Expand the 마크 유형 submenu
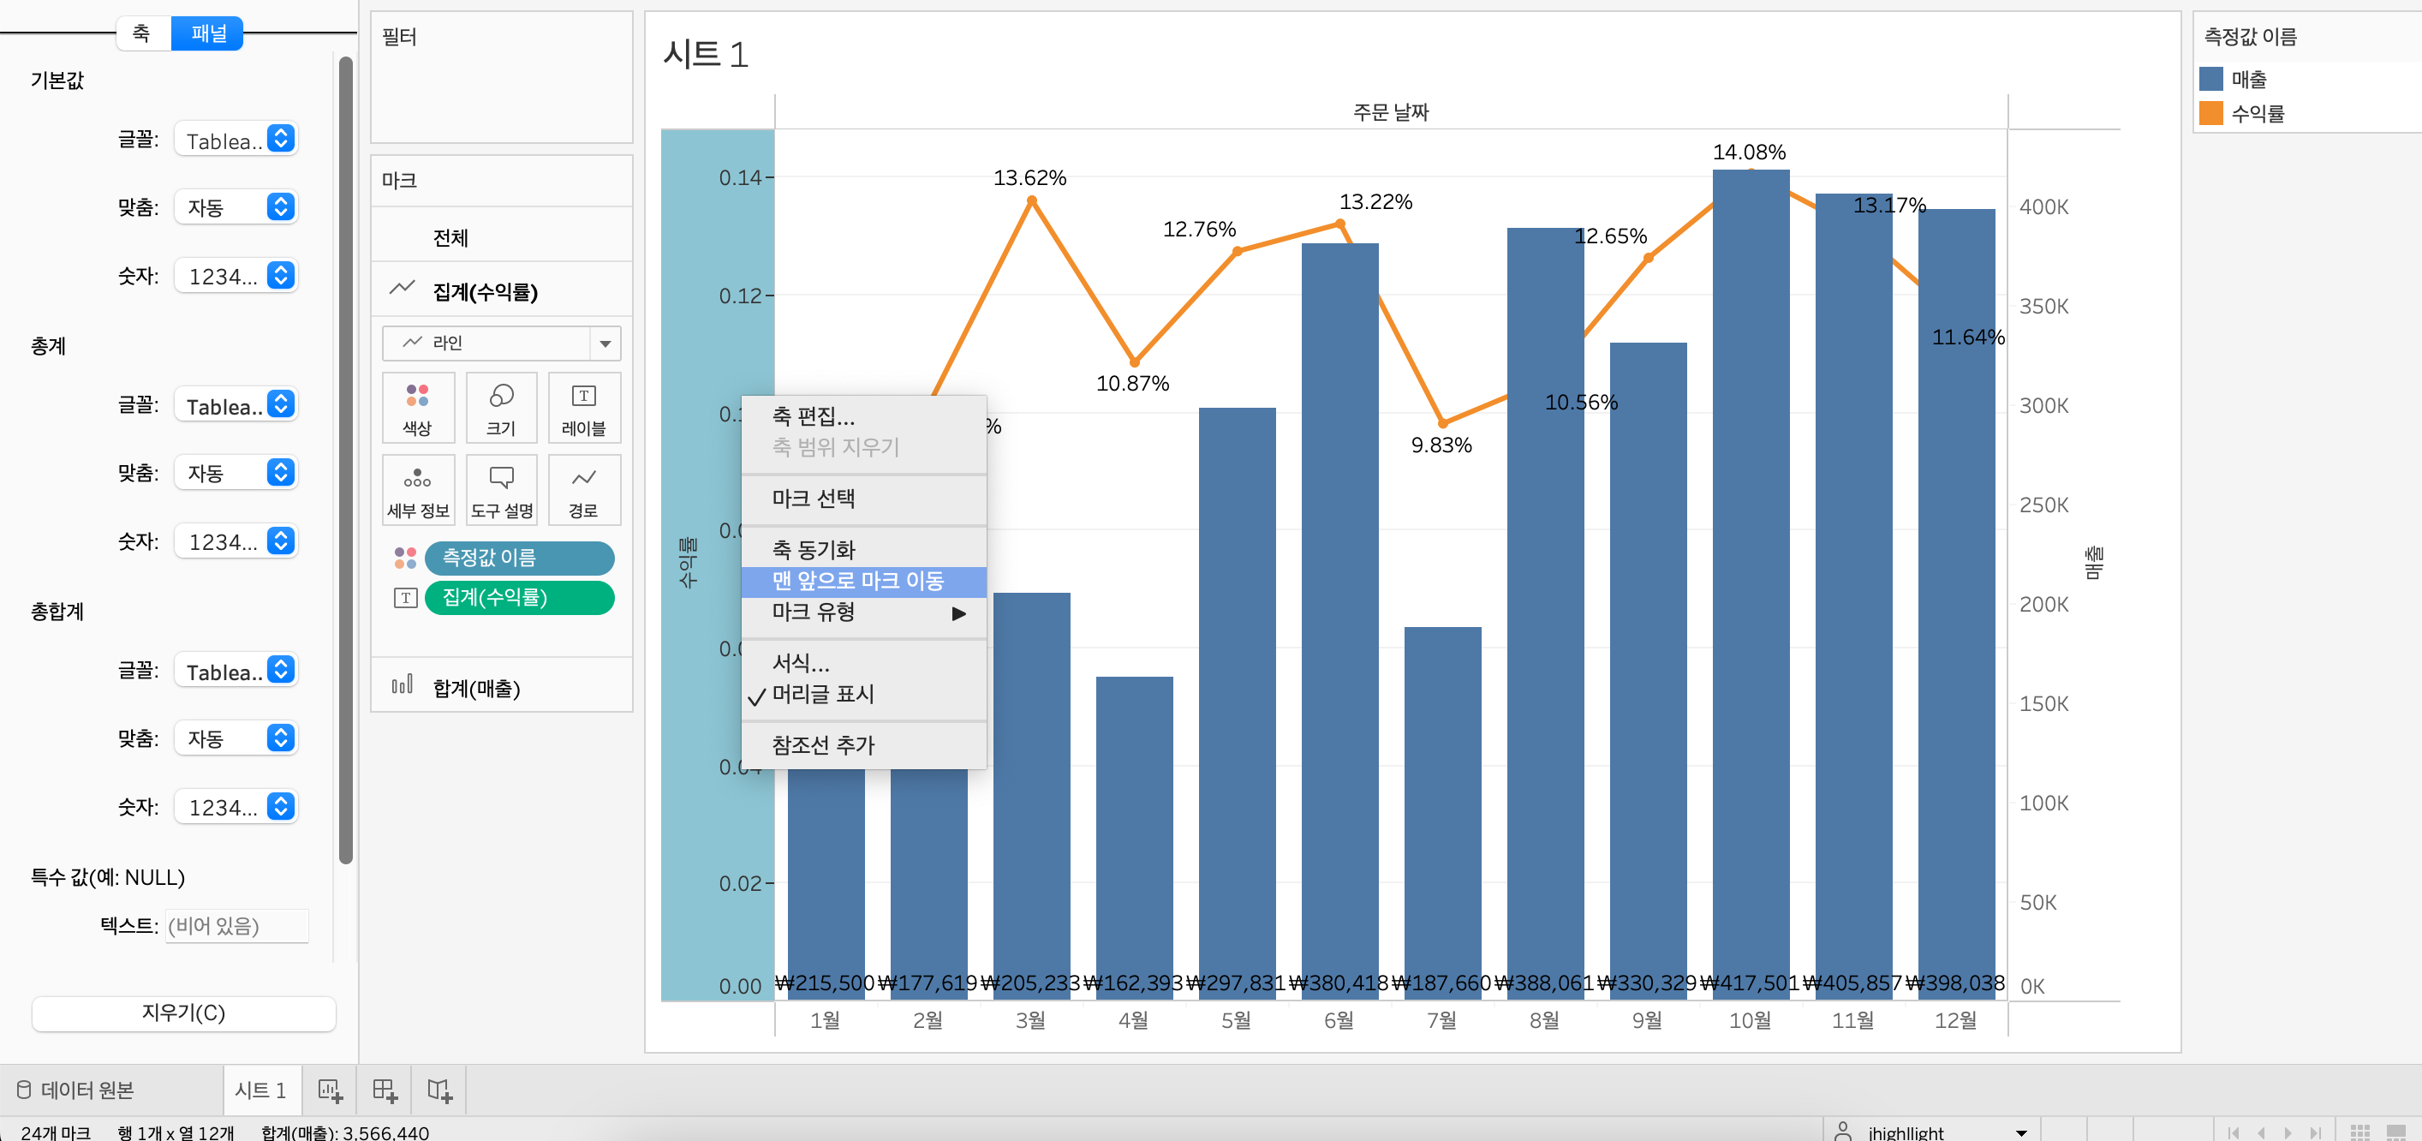Screen dimensions: 2422x1141 pos(864,612)
